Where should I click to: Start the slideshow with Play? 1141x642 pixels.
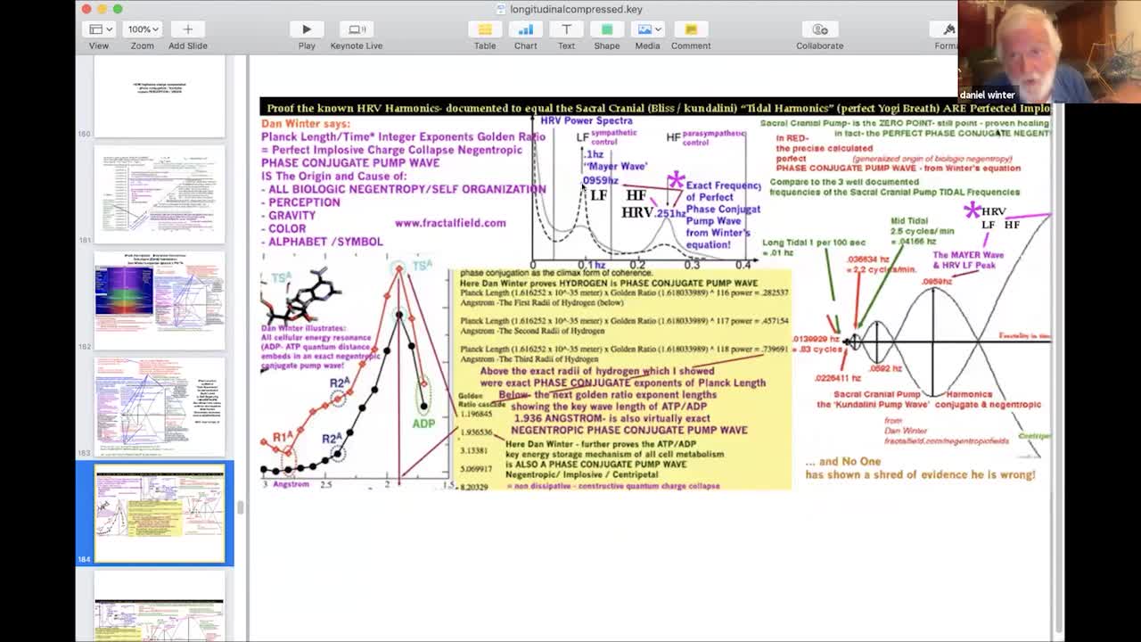point(307,29)
